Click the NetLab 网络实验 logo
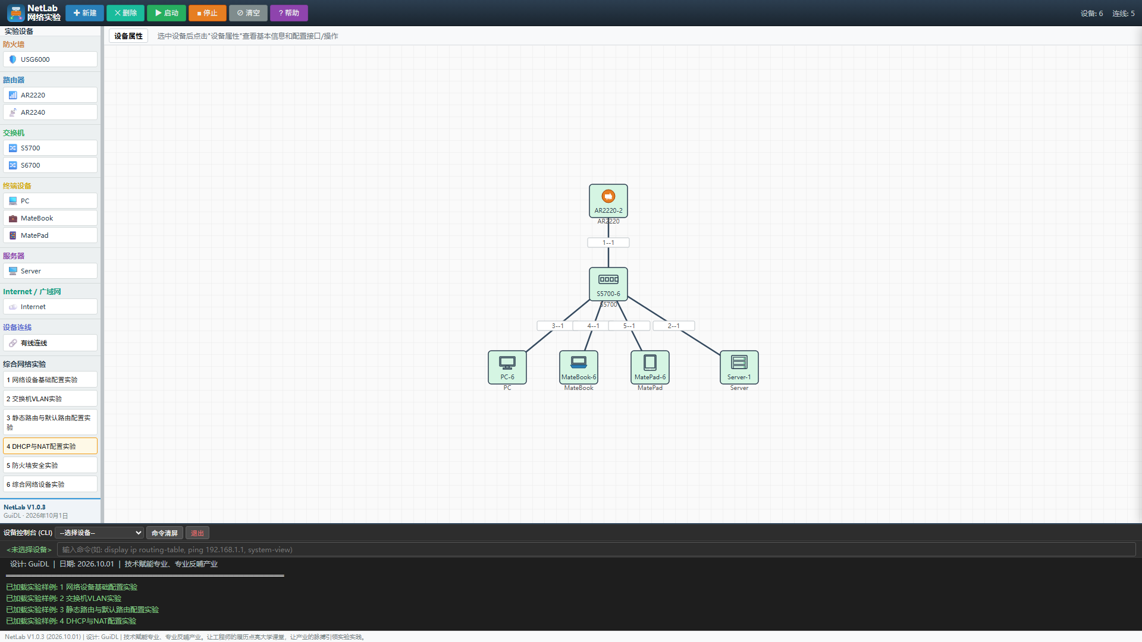Screen dimensions: 1142x642 click(34, 13)
